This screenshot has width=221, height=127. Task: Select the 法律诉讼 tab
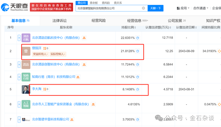click(59, 21)
